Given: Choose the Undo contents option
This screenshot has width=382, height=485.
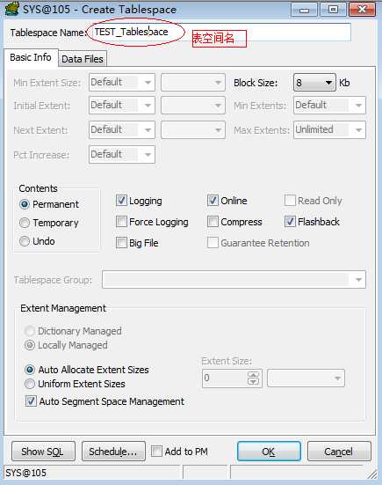Looking at the screenshot, I should coord(25,241).
